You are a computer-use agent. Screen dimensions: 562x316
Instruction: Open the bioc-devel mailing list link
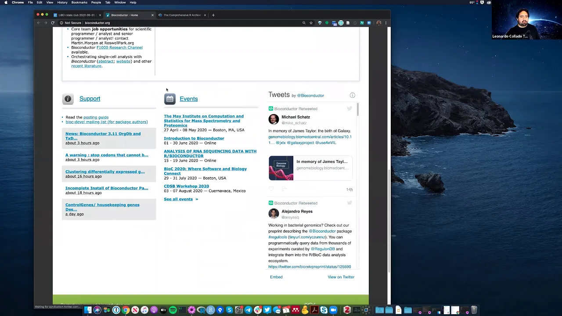[107, 122]
